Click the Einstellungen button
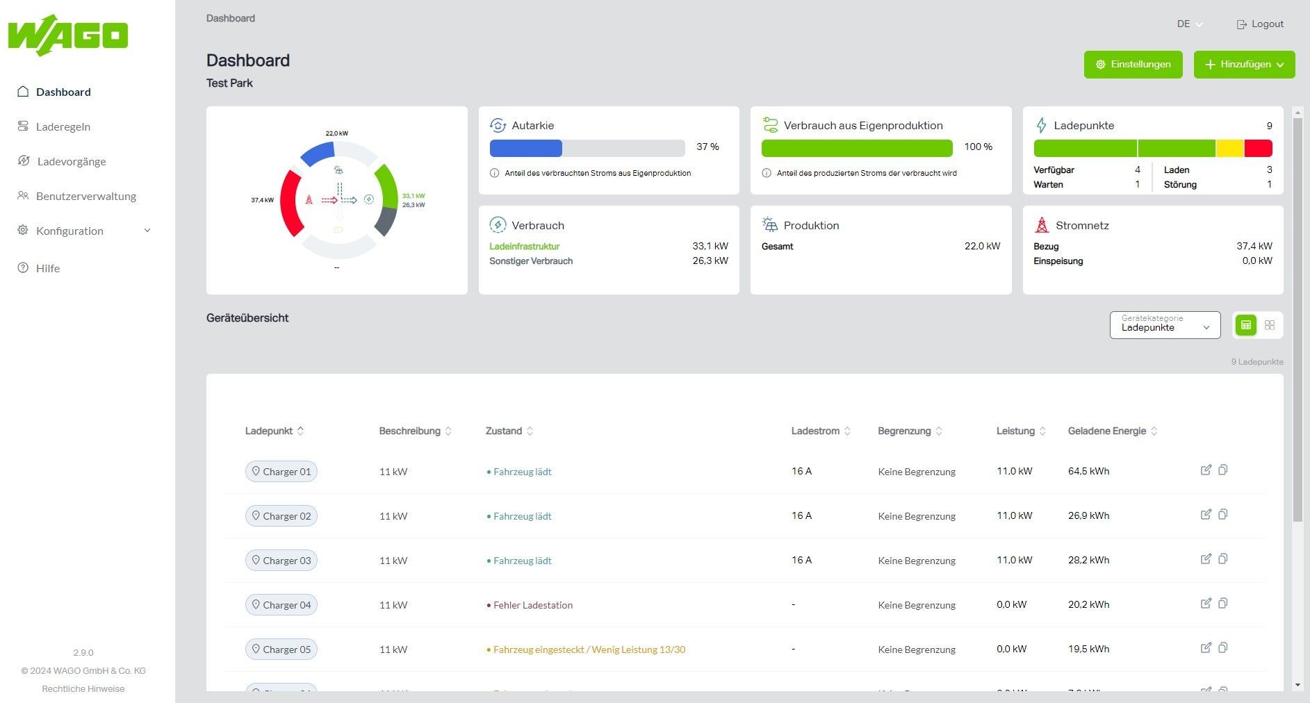 click(x=1133, y=65)
